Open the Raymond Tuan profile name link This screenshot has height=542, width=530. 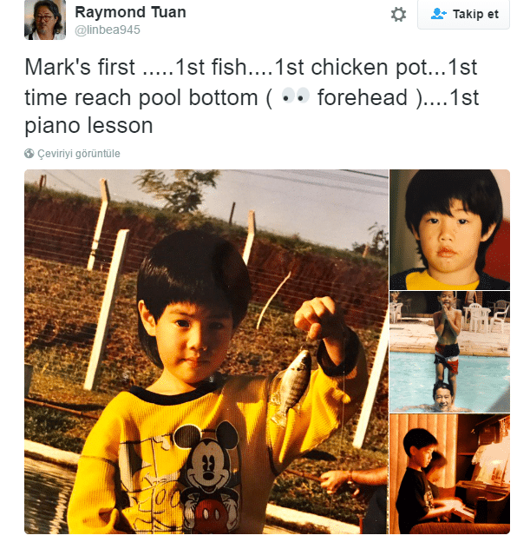click(x=130, y=12)
